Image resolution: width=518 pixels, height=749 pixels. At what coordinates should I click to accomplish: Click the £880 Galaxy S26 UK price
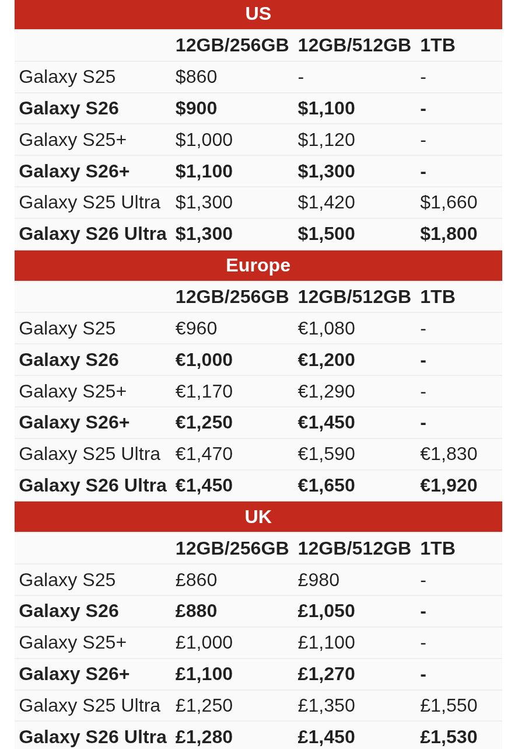[x=196, y=611]
